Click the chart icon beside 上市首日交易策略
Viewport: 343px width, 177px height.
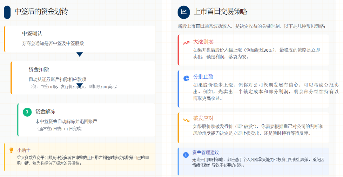(x=184, y=12)
